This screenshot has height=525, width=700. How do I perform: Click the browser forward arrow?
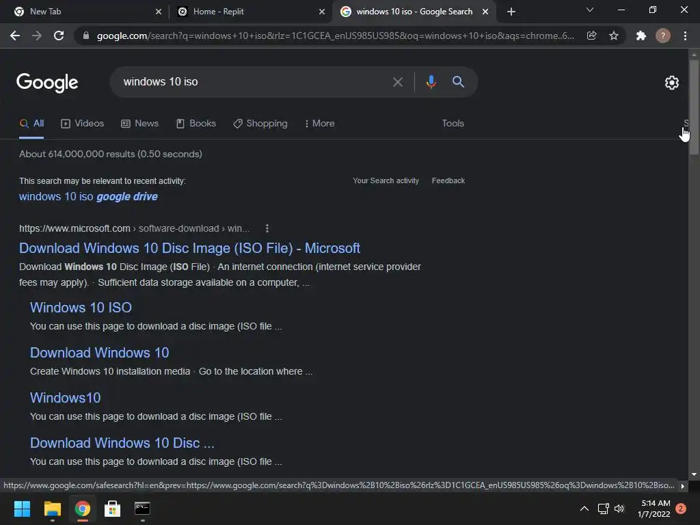(x=37, y=36)
